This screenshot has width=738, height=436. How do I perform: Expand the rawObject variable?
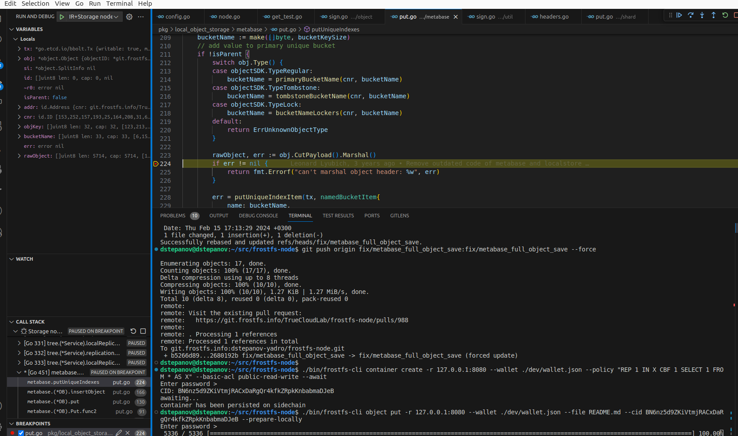(x=19, y=156)
